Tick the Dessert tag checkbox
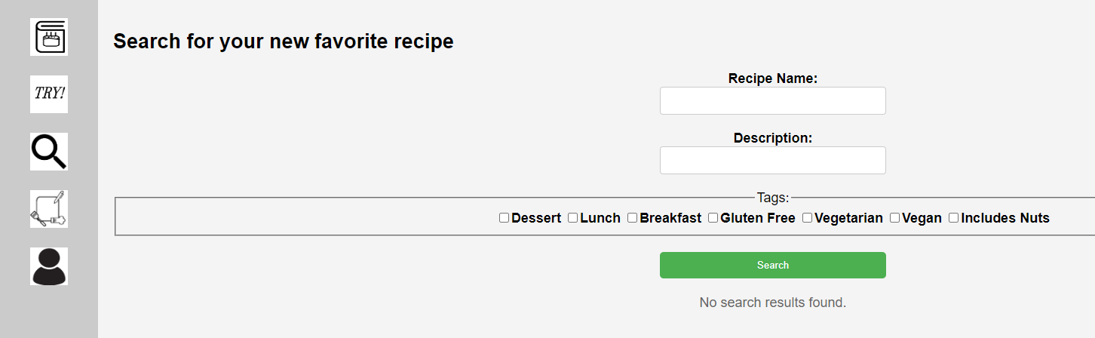Screen dimensions: 1095x338 tap(504, 218)
